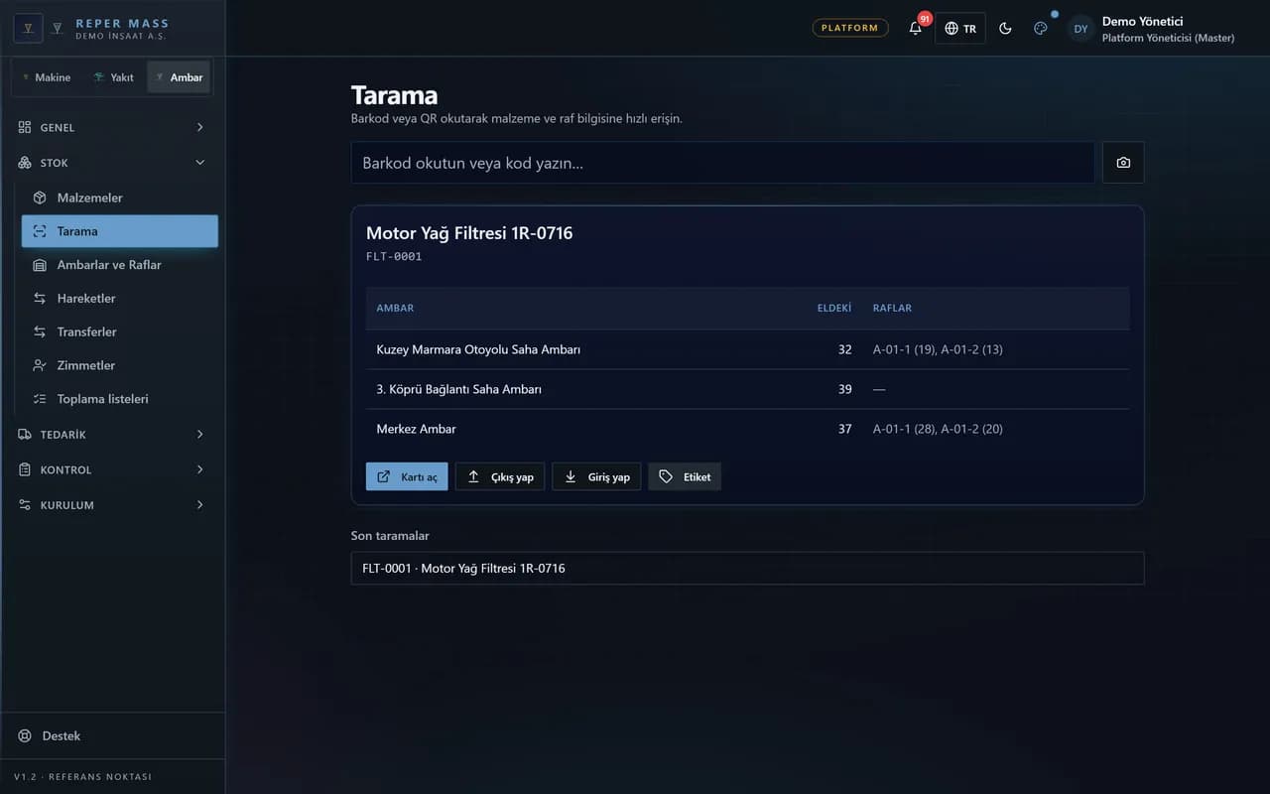The height and width of the screenshot is (794, 1270).
Task: Select Tarama in the sidebar
Action: (120, 231)
